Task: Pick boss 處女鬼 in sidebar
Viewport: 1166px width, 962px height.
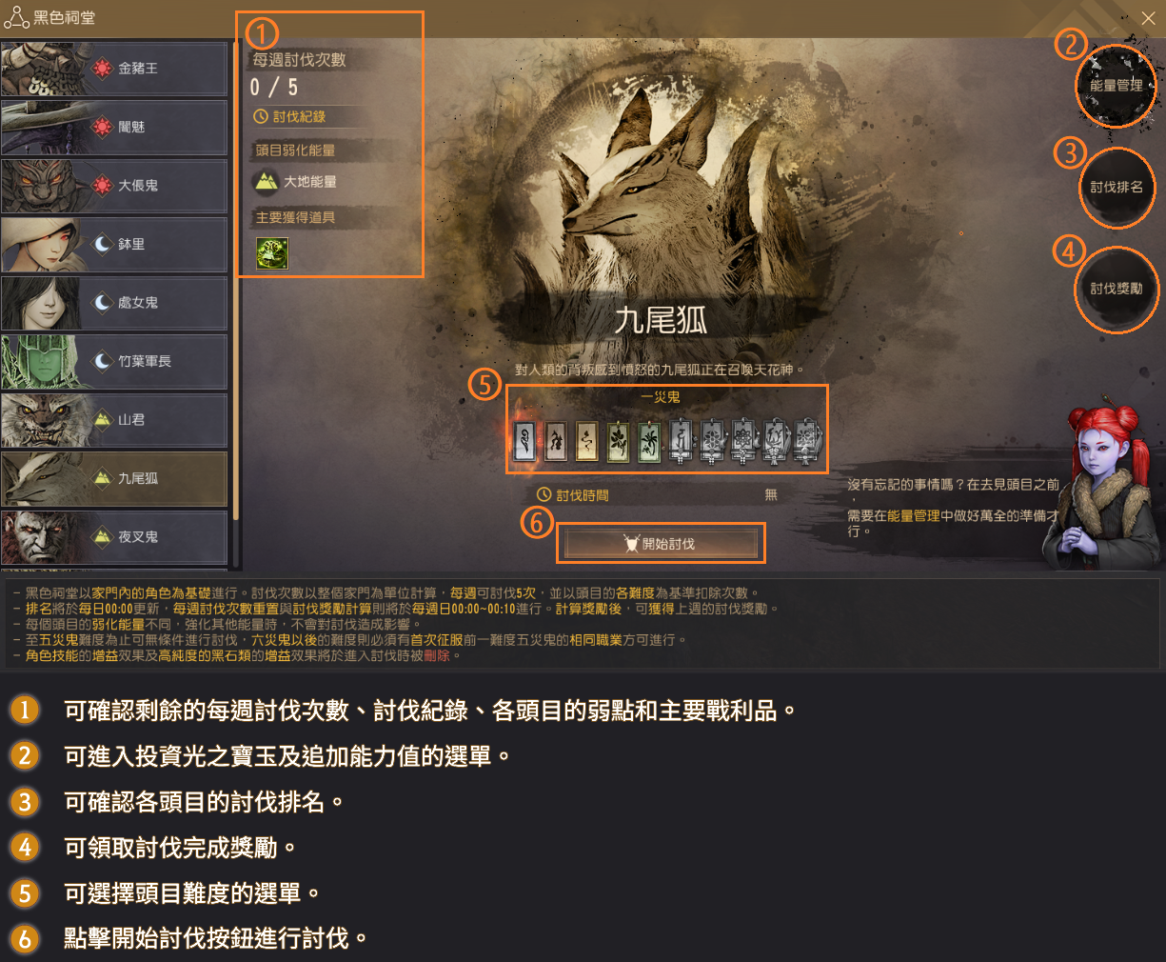Action: tap(114, 303)
